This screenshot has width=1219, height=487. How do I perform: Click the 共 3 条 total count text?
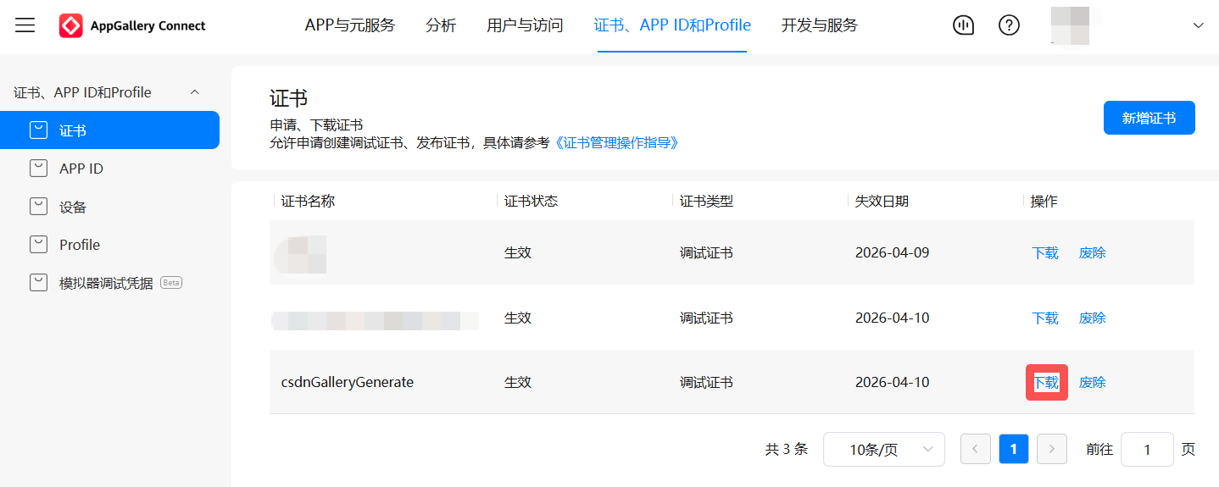787,449
